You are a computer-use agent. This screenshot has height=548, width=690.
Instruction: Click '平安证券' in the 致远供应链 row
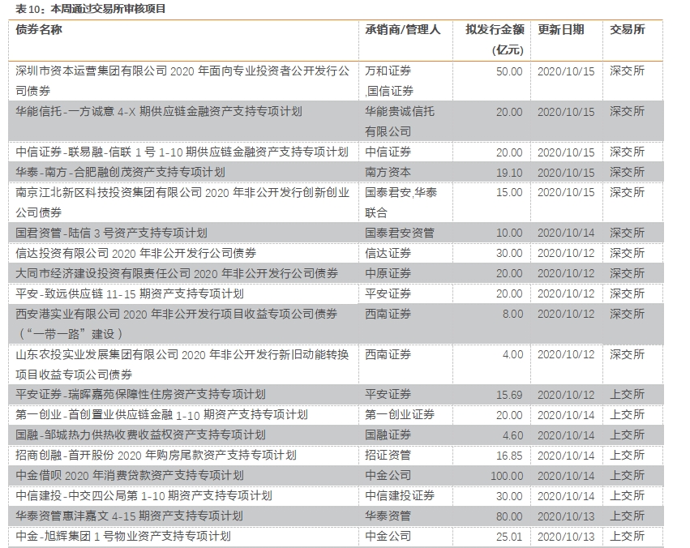388,293
